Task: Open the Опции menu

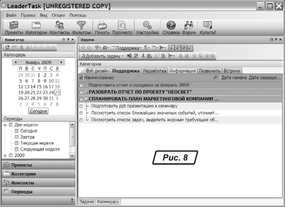Action: tap(58, 15)
